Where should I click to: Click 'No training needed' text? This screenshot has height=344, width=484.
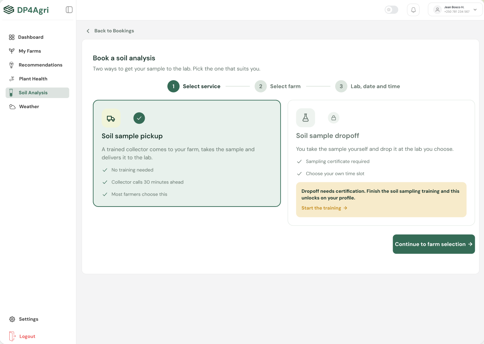133,170
